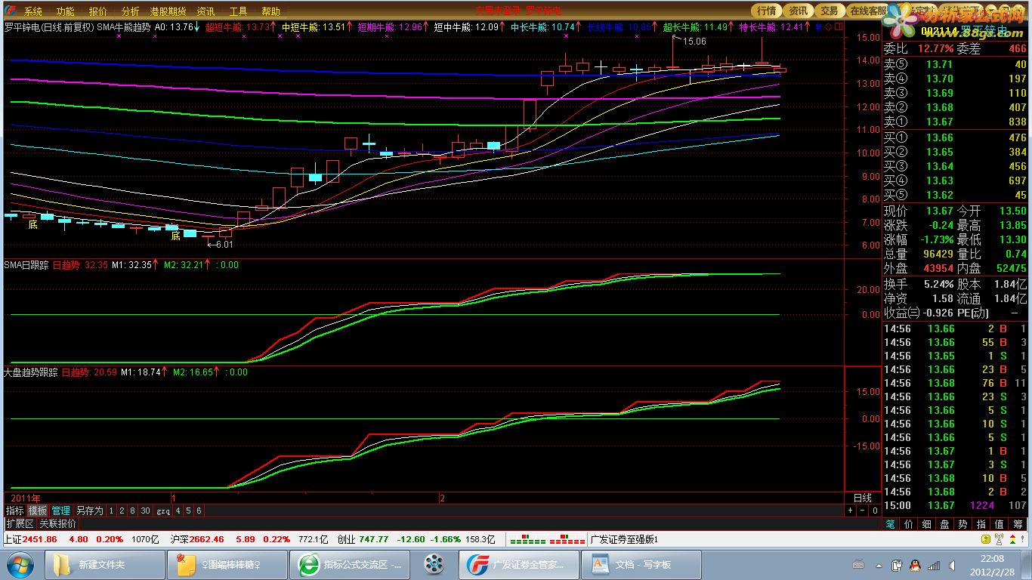The height and width of the screenshot is (580, 1032).
Task: Click the red-green arrows icon in status bar
Action: (x=1012, y=539)
